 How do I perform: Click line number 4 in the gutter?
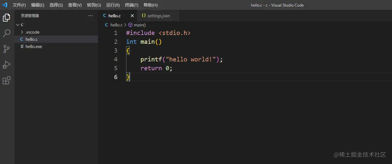coord(116,59)
